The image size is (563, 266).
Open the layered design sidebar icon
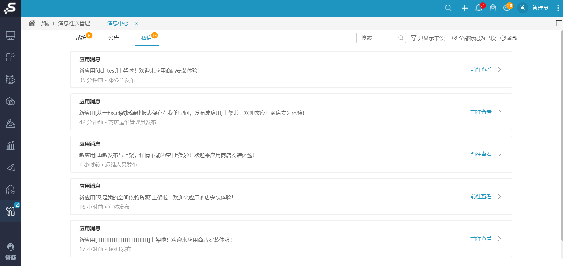click(11, 123)
